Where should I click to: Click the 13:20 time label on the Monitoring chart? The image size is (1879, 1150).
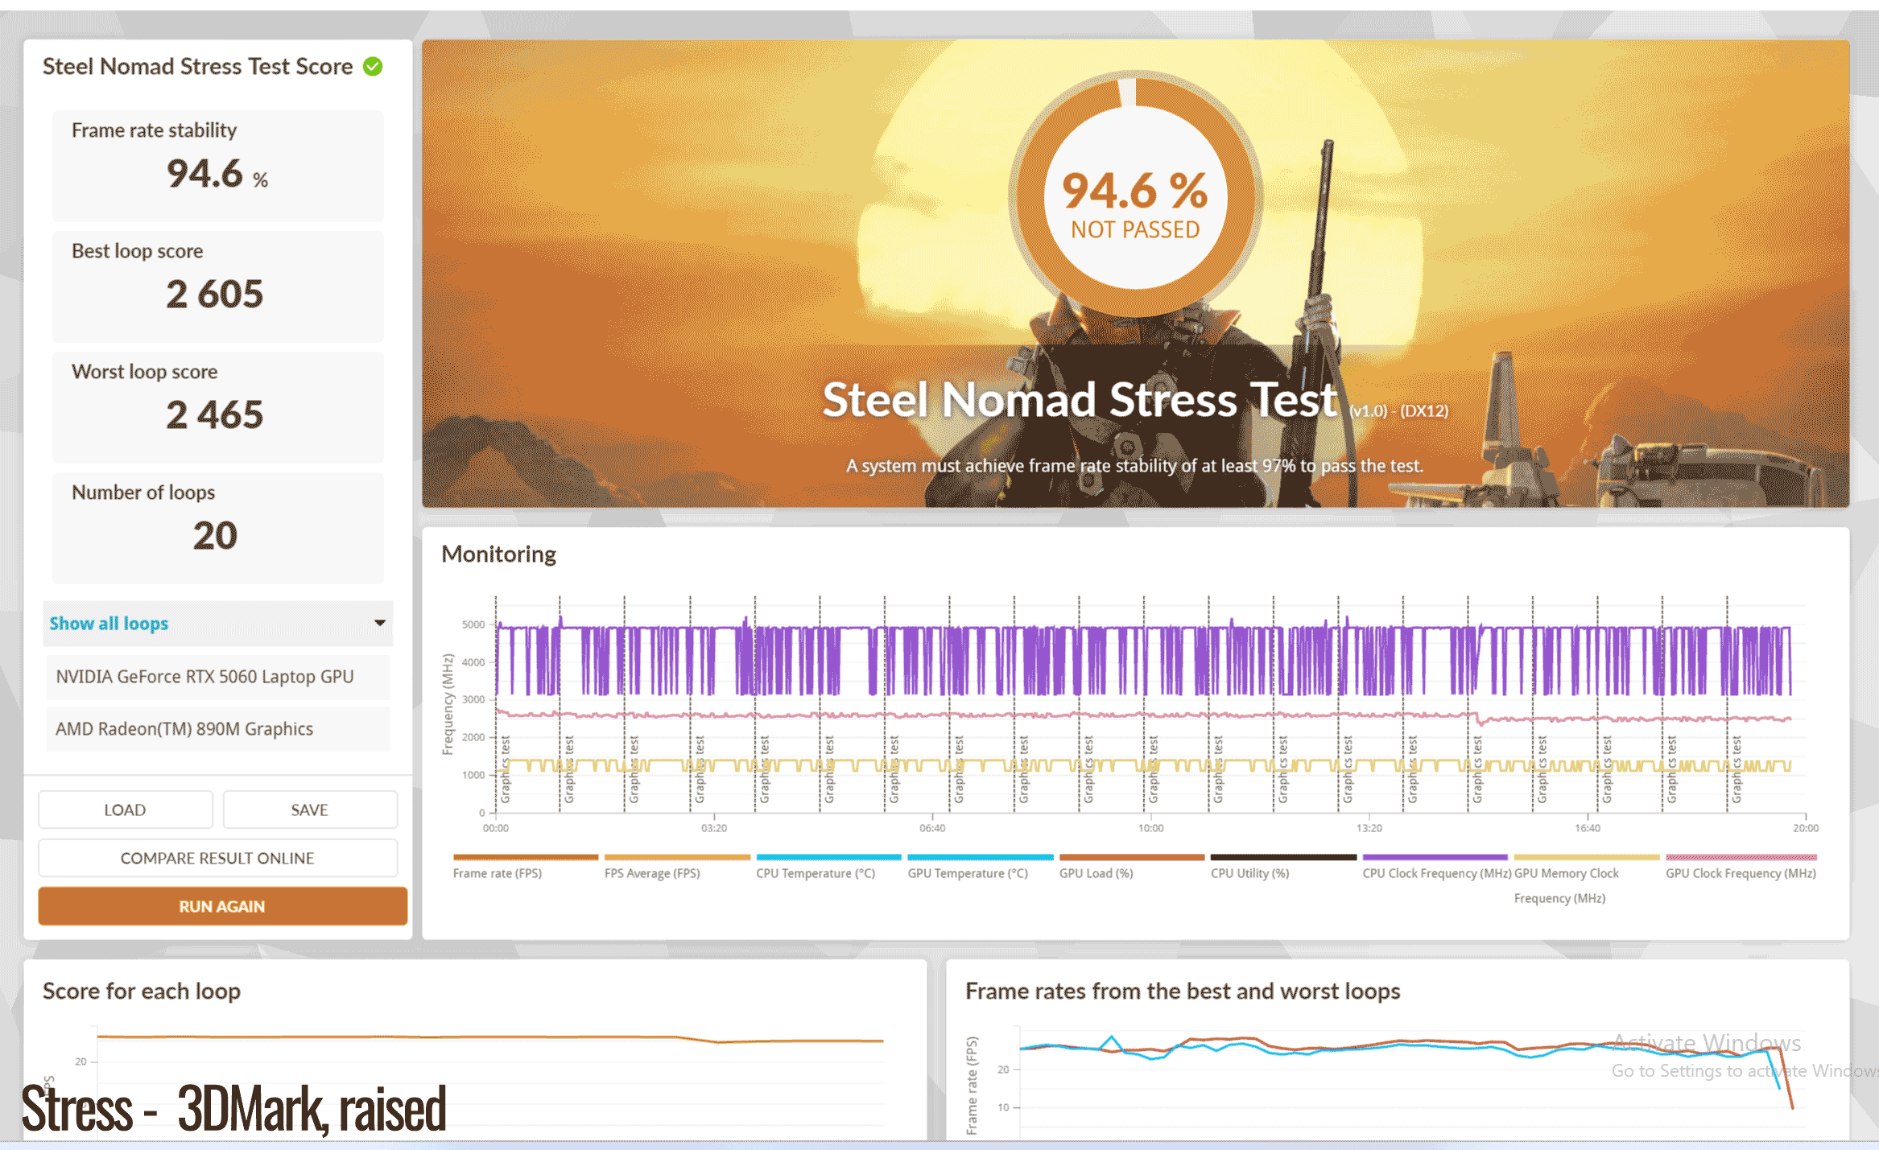coord(1369,828)
